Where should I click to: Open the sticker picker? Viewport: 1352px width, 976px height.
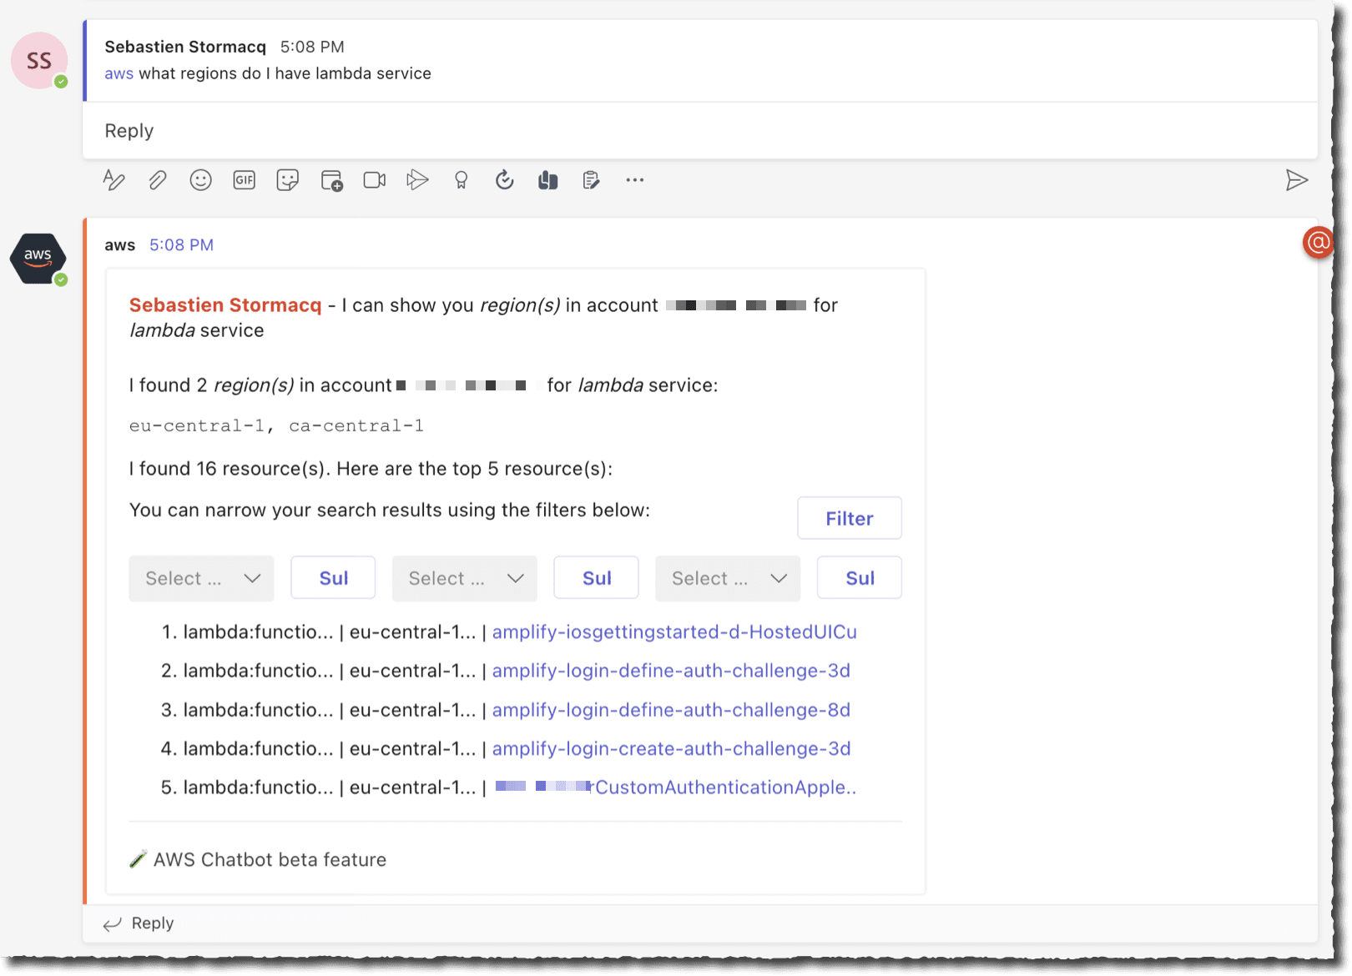pos(287,179)
